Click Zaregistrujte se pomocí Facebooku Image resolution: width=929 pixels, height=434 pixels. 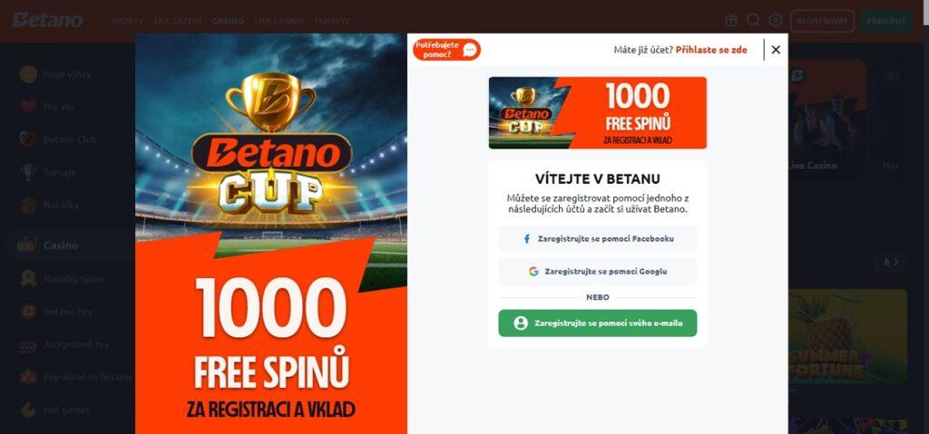tap(597, 238)
